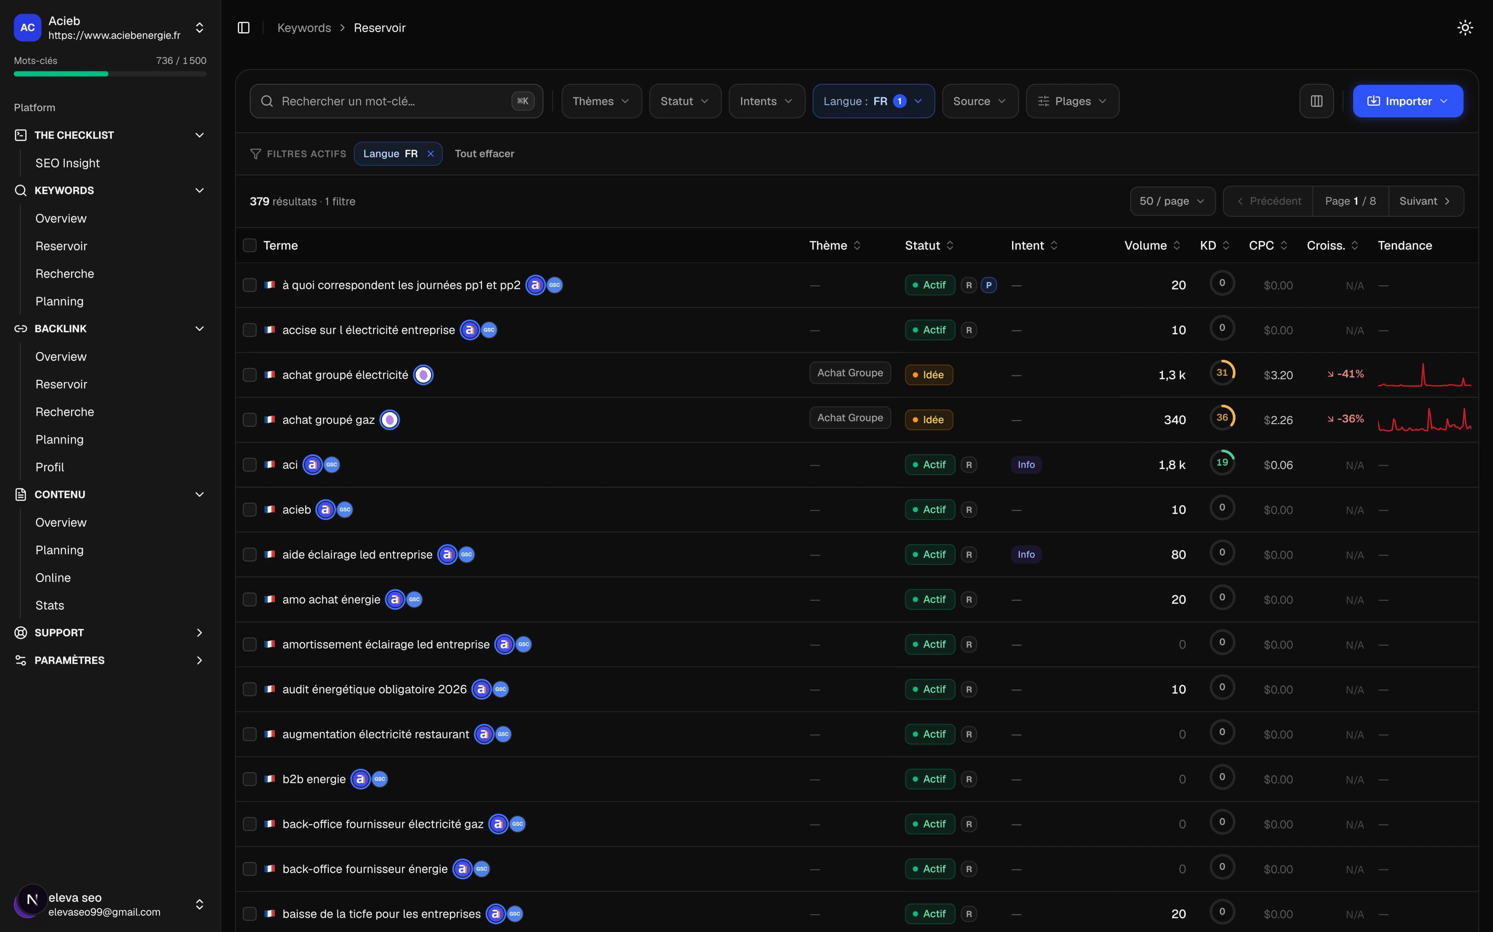Viewport: 1493px width, 932px height.
Task: Click trend sparkline for achat groupé gaz
Action: click(1424, 420)
